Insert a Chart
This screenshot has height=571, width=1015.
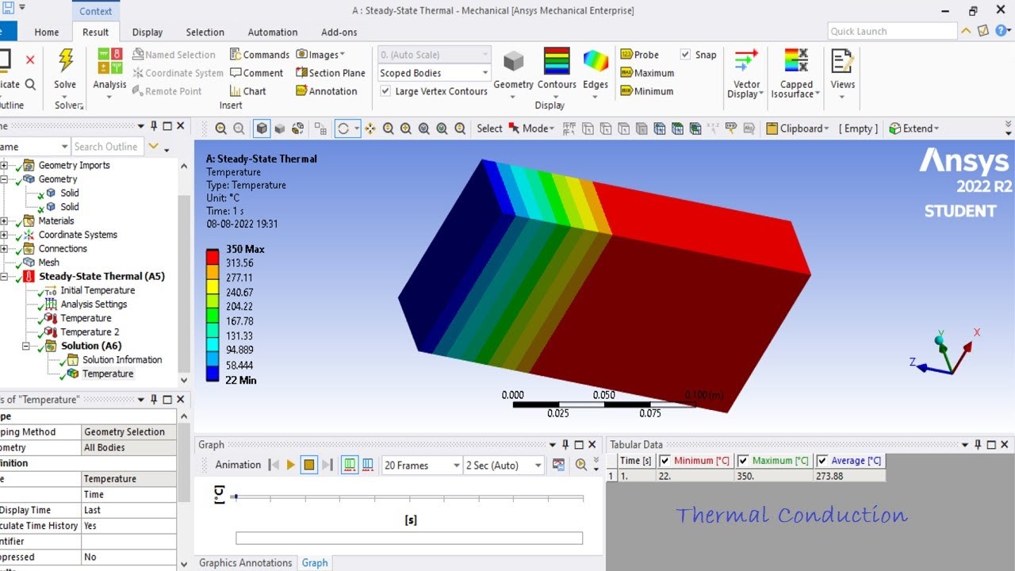click(x=248, y=91)
